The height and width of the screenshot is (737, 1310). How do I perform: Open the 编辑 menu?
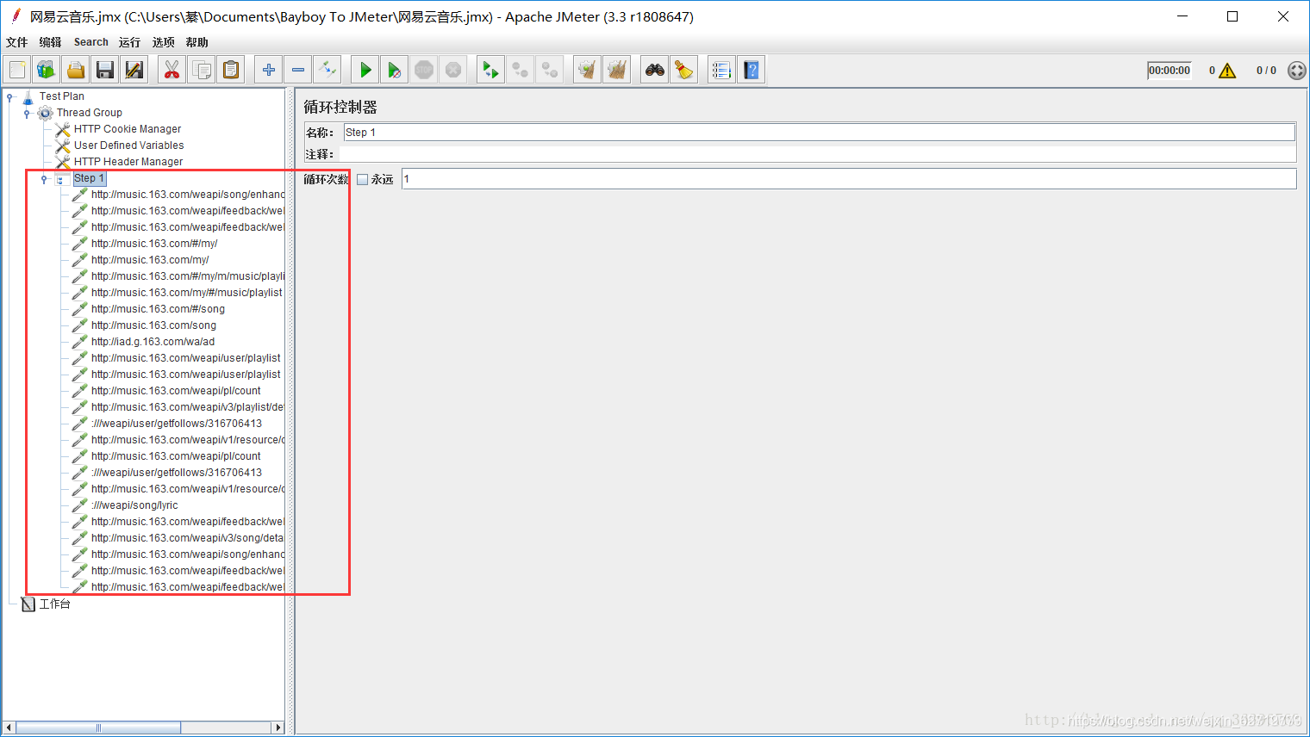coord(50,42)
